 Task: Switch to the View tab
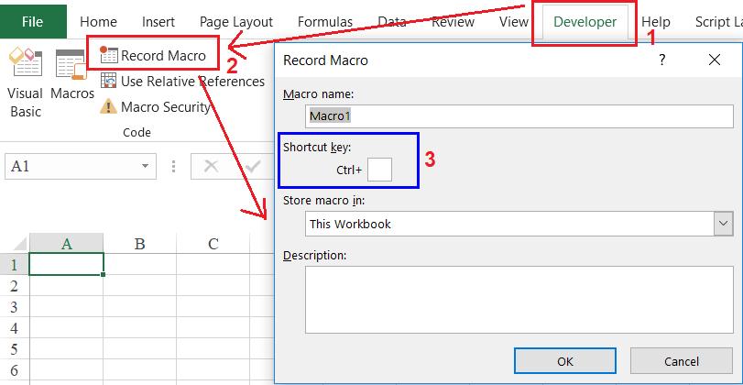tap(514, 22)
